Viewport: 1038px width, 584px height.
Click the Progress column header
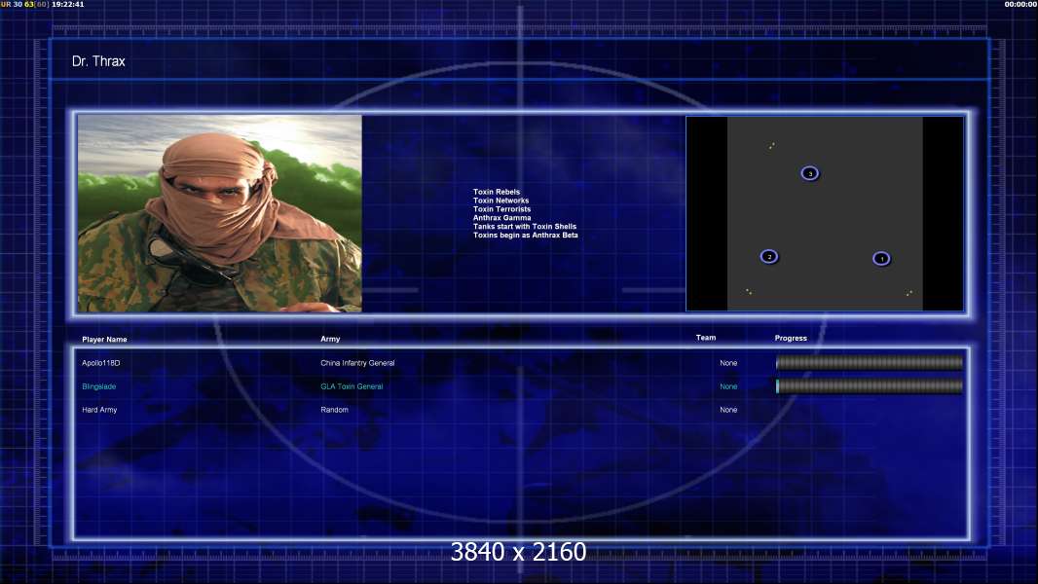[x=791, y=338]
